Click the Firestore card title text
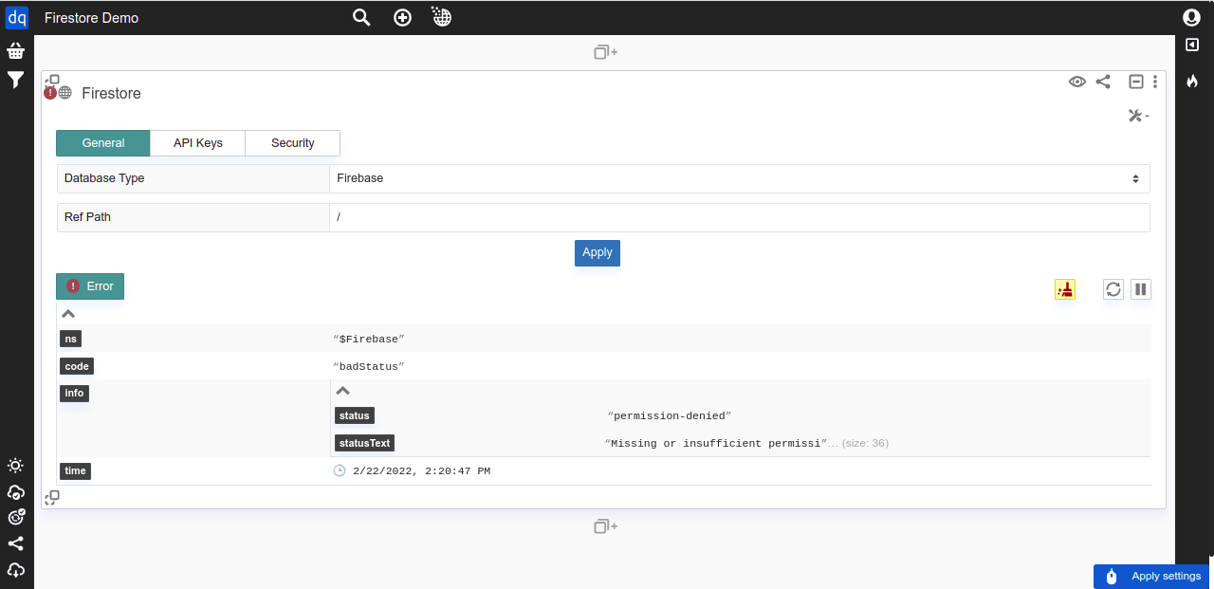The height and width of the screenshot is (589, 1214). [x=111, y=93]
